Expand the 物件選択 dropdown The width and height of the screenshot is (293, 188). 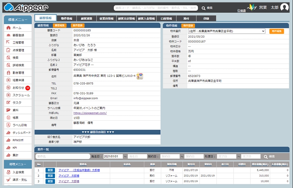(x=226, y=32)
